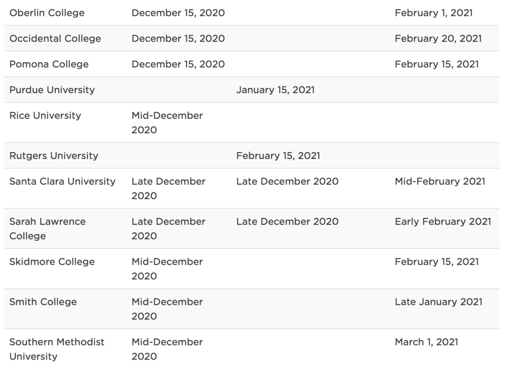This screenshot has height=368, width=505.
Task: Select Smith College's Late January 2021 date
Action: [x=438, y=302]
